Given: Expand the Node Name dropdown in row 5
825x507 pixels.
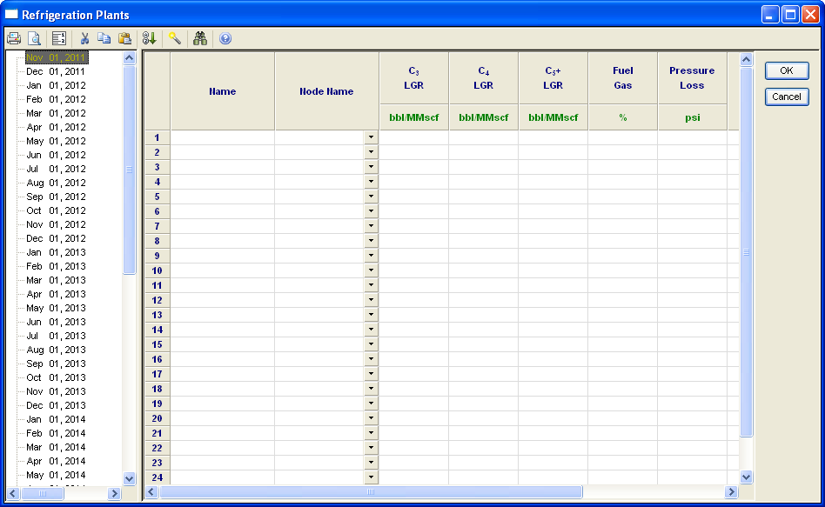Looking at the screenshot, I should [x=371, y=197].
